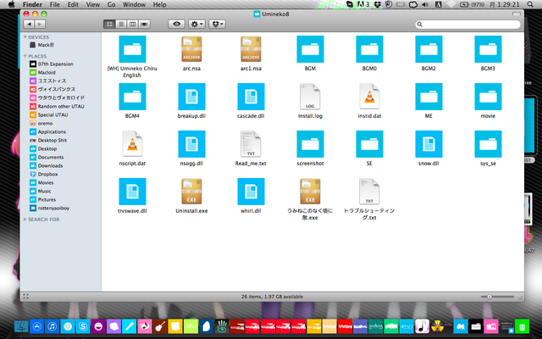Viewport: 542px width, 339px height.
Task: Click the Quick Look eye button
Action: [x=176, y=24]
